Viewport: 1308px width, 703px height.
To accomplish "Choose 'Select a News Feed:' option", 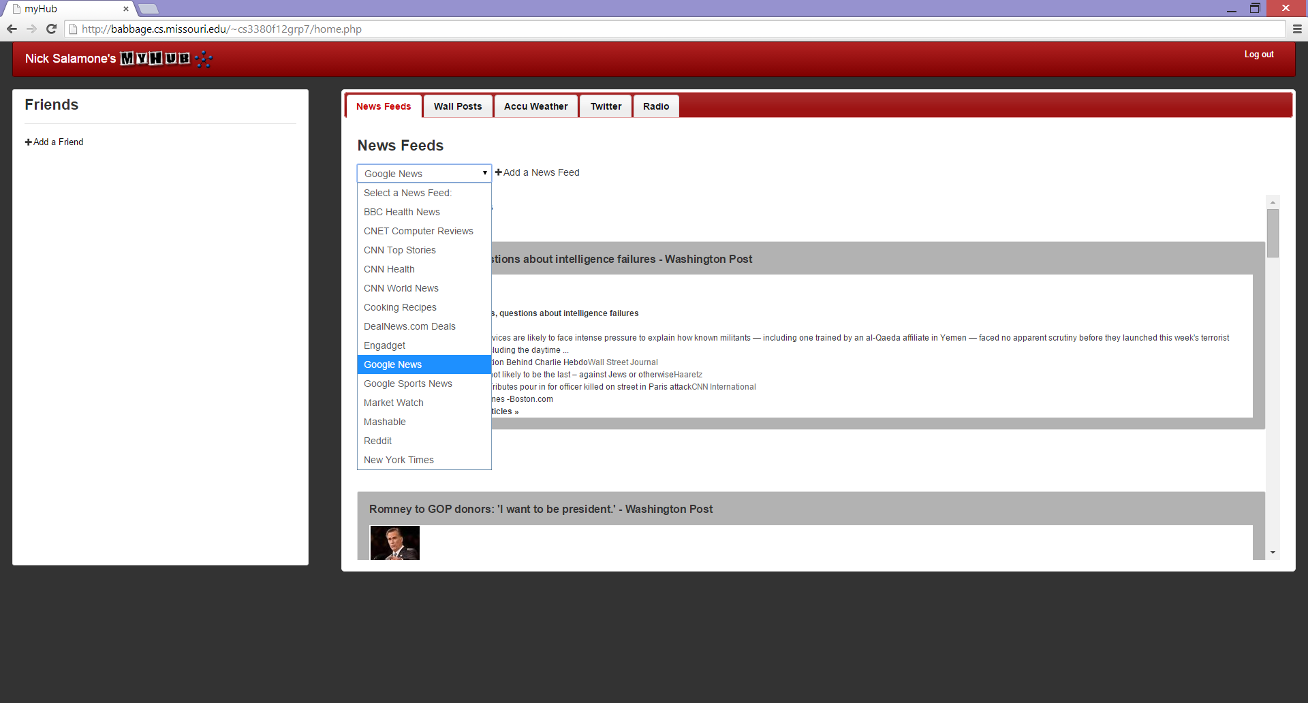I will (x=424, y=193).
